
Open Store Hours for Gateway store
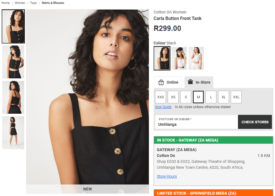click(167, 176)
